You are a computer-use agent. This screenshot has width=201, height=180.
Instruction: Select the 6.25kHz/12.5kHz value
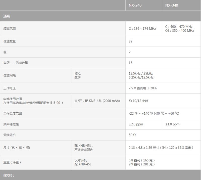click(141, 77)
